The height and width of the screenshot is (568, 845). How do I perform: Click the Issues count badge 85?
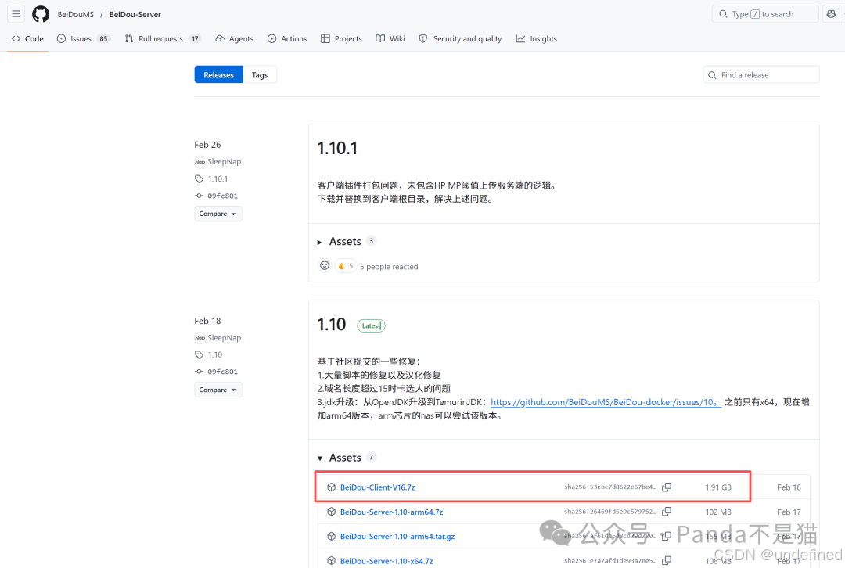coord(103,39)
